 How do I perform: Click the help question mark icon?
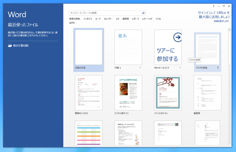click(x=213, y=6)
